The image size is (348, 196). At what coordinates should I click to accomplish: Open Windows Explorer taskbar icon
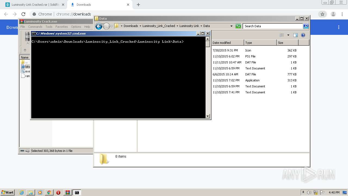coord(31,192)
